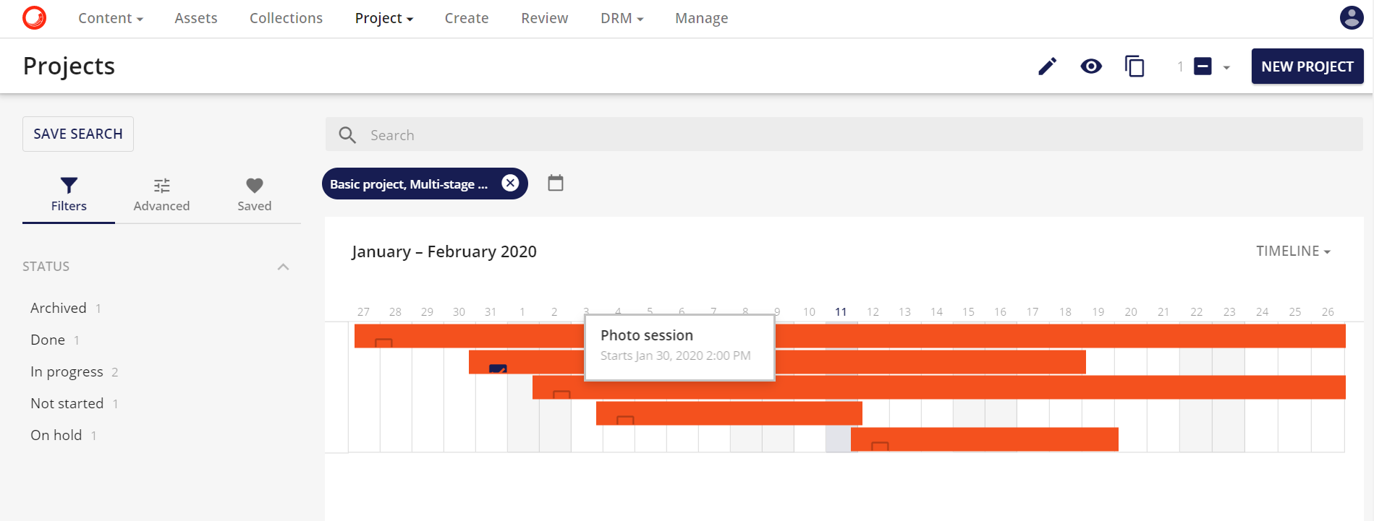Select the pencil edit icon in the toolbar
This screenshot has height=521, width=1374.
click(1047, 66)
